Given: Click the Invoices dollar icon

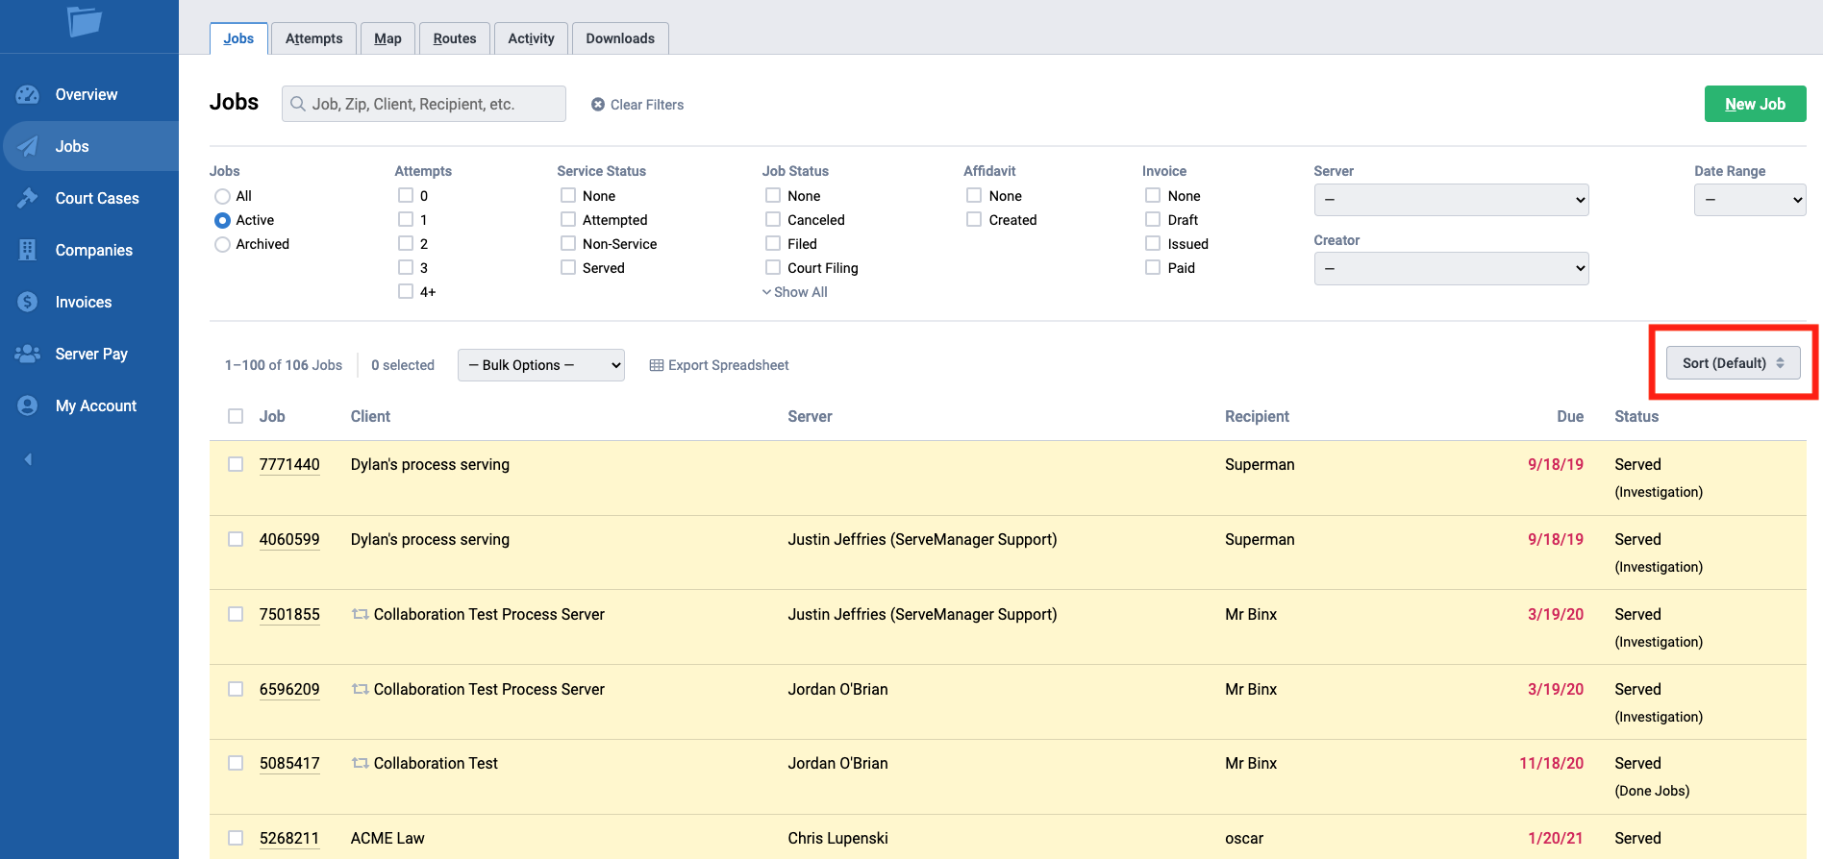Looking at the screenshot, I should tap(28, 302).
